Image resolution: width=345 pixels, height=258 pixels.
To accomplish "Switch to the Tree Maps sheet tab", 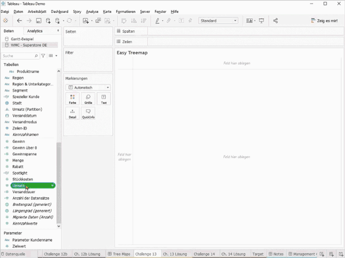I will [x=119, y=254].
